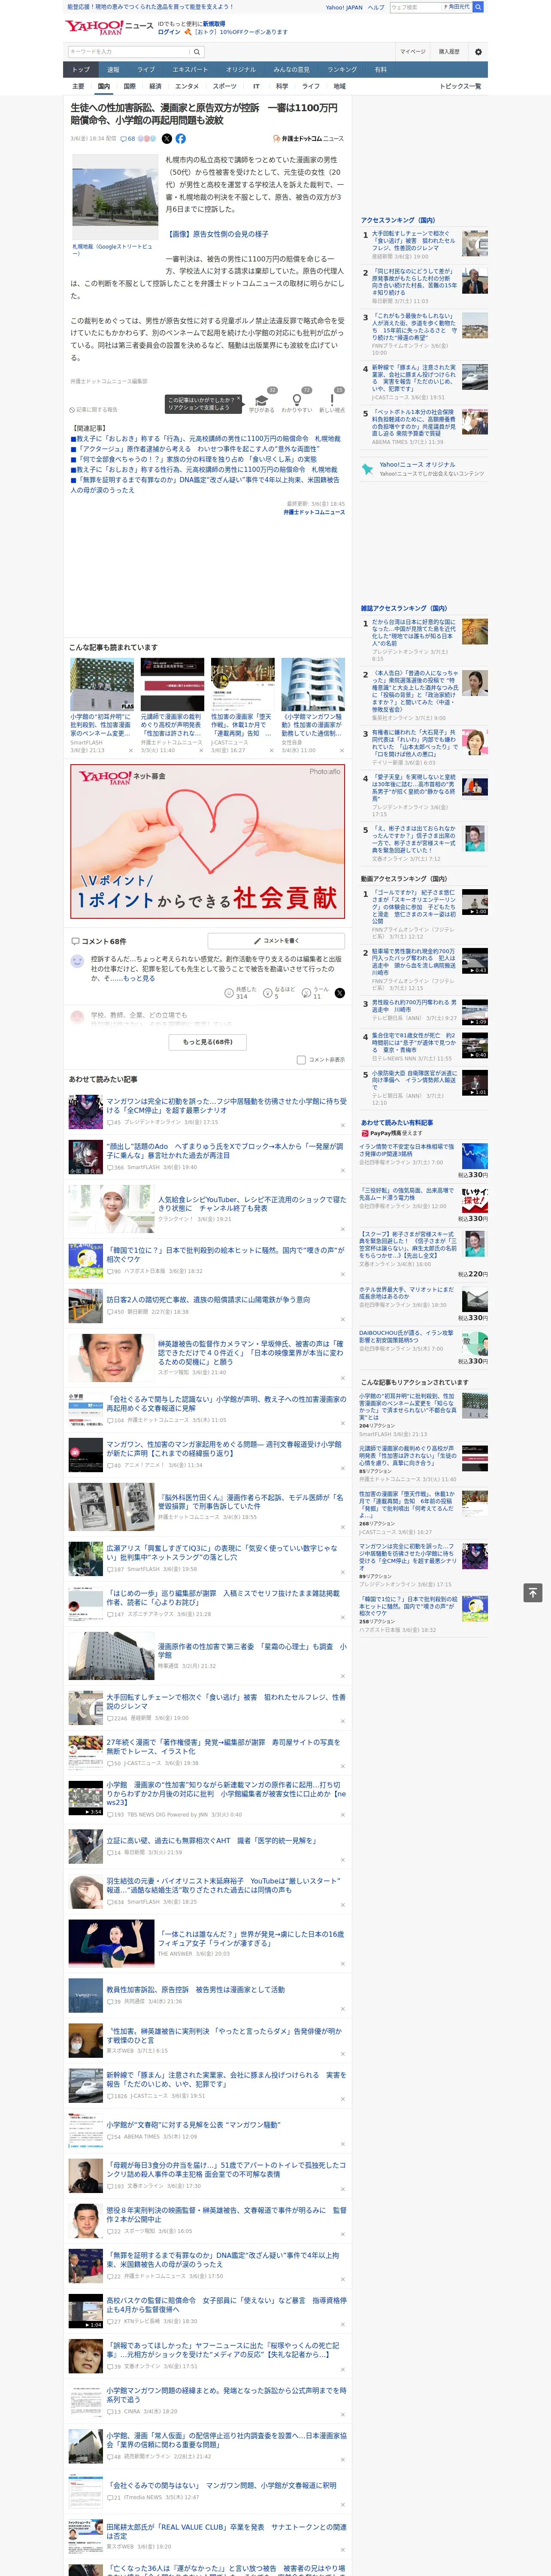
Task: Click the scroll-to-top arrow icon
Action: pos(533,1593)
